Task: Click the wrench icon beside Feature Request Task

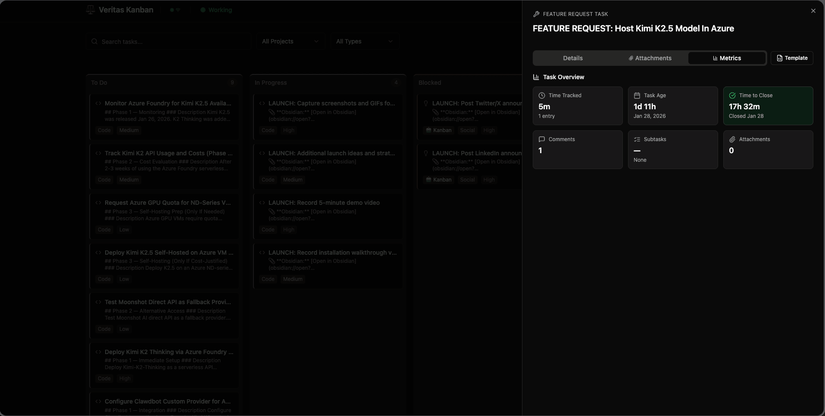Action: tap(536, 14)
